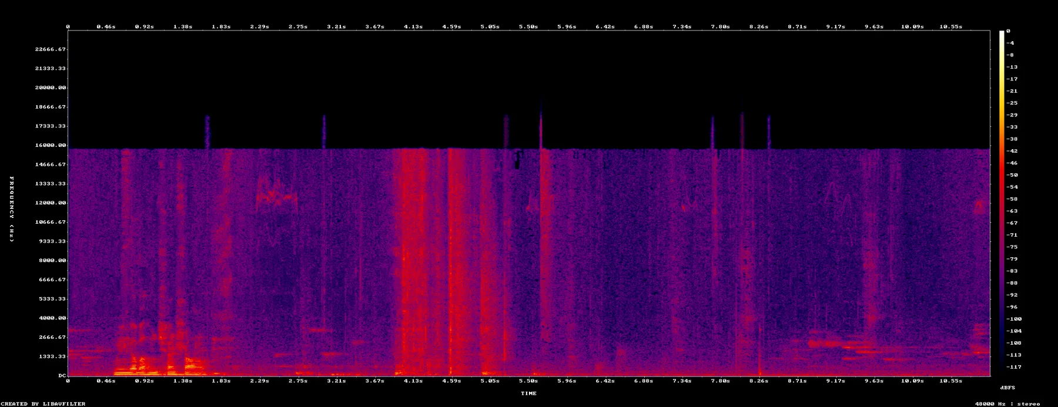Click 10.55s on the top time axis
This screenshot has height=407, width=1058.
(951, 27)
